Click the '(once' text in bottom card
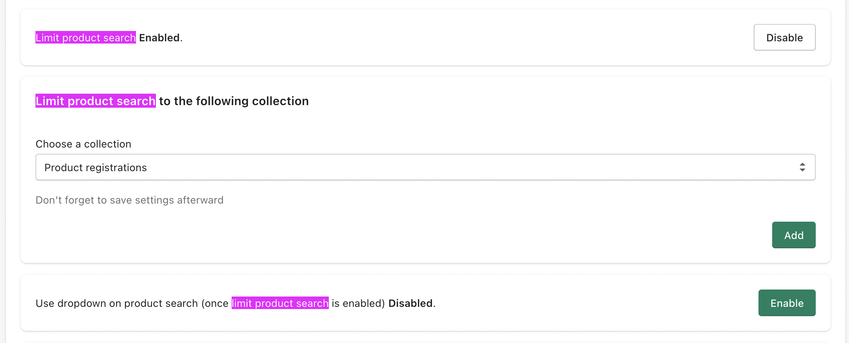 (215, 304)
